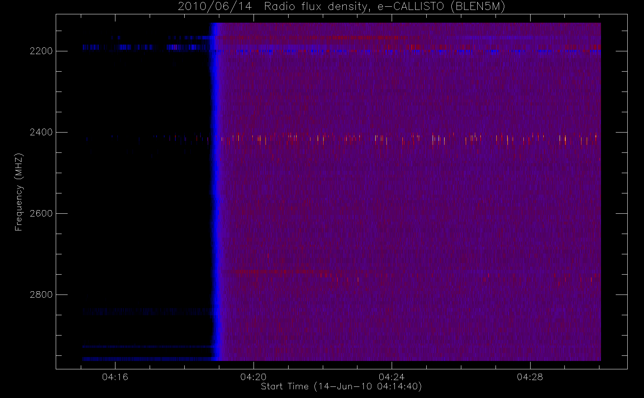Click the 04:16 time tick label
The image size is (644, 398).
(115, 377)
